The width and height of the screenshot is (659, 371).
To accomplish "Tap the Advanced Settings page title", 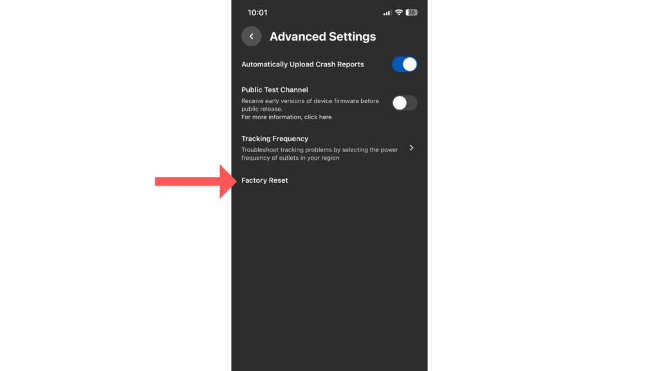I will (x=323, y=37).
